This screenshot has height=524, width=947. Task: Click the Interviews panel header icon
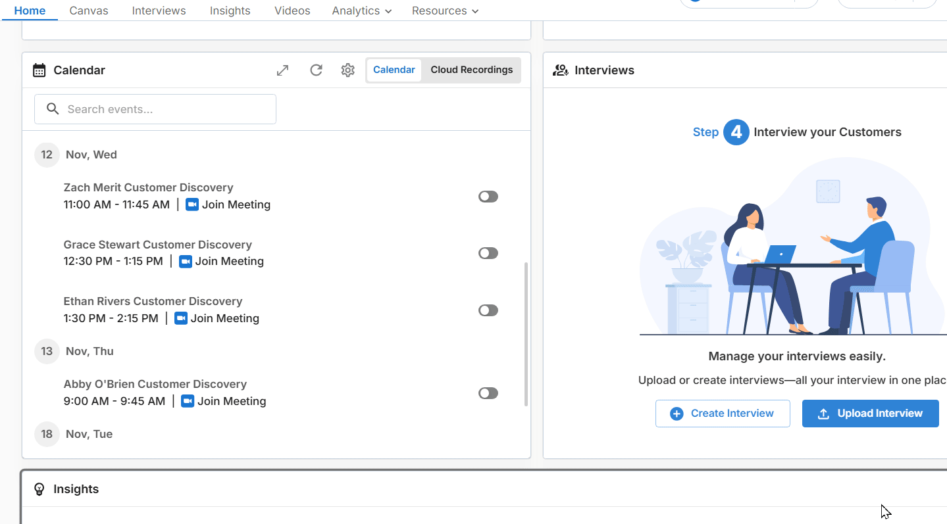(x=561, y=70)
